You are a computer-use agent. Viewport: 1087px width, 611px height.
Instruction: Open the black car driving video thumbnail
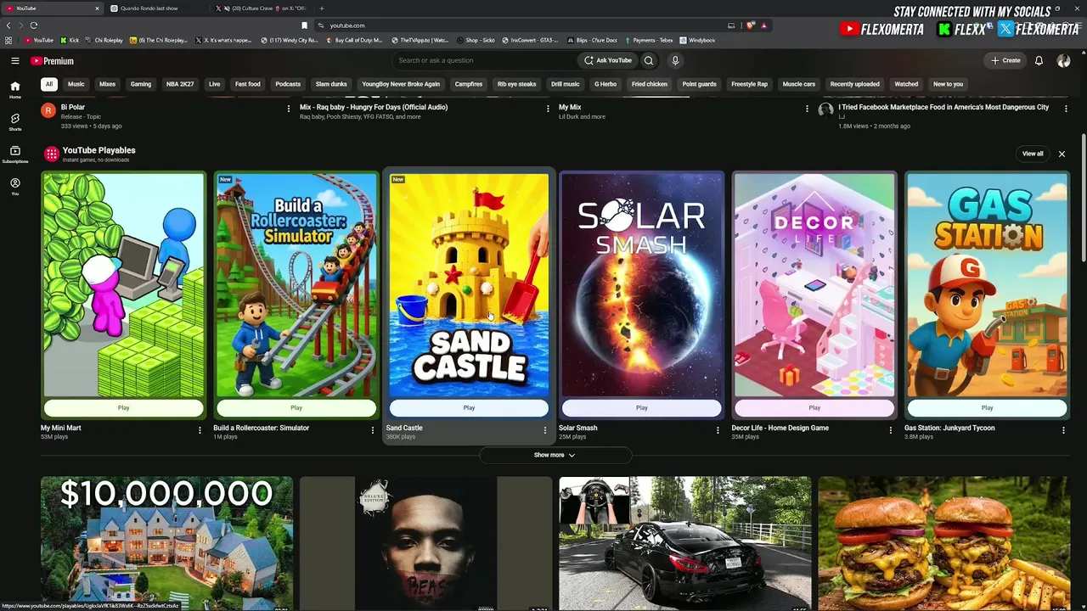pyautogui.click(x=684, y=543)
